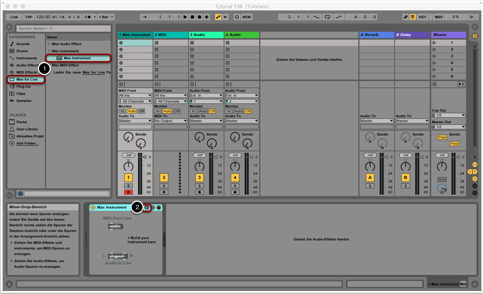
Task: Select the Plug-Ins browser category
Action: click(x=23, y=87)
